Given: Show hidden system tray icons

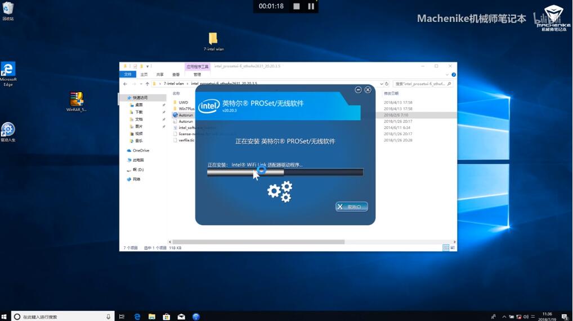Looking at the screenshot, I should 504,317.
